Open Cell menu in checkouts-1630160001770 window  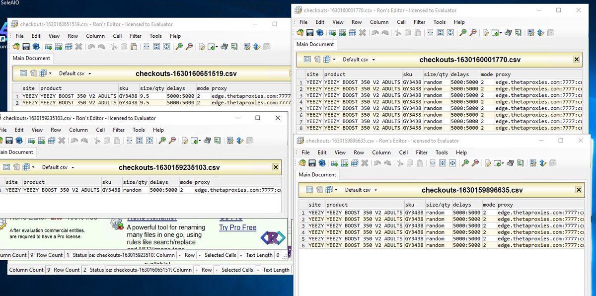(401, 22)
